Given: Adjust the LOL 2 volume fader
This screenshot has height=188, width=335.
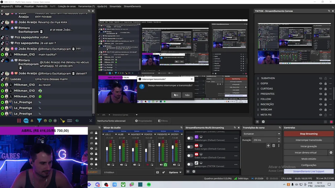Looking at the screenshot, I should [107, 149].
